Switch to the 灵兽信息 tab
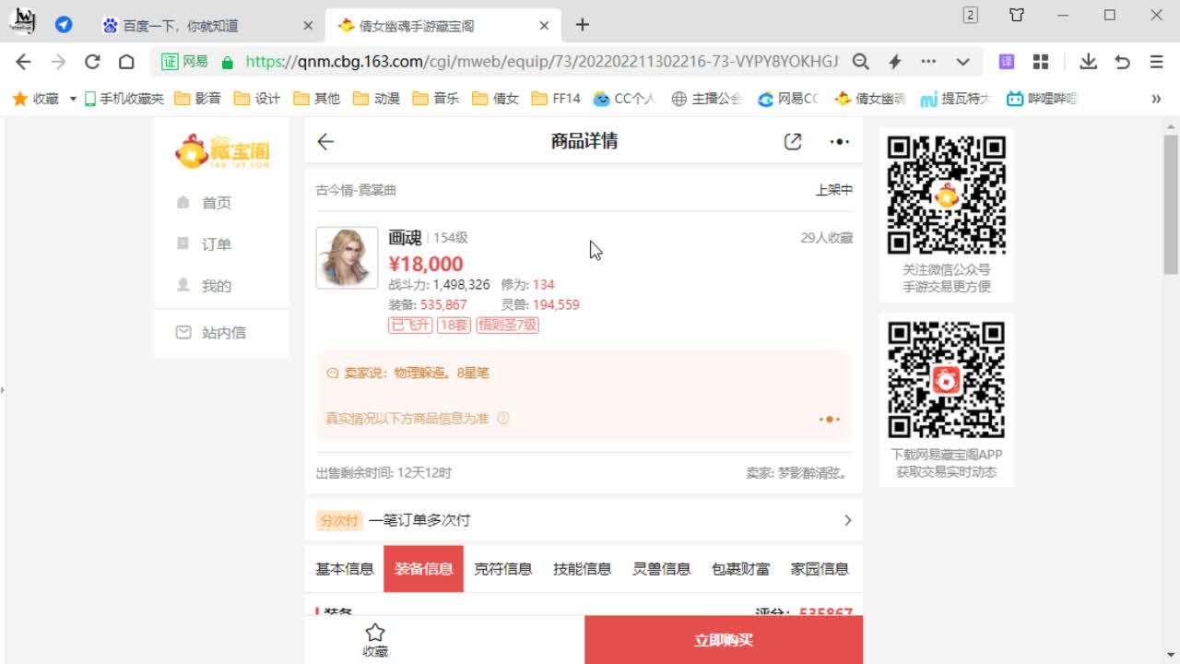The height and width of the screenshot is (664, 1180). click(x=662, y=569)
